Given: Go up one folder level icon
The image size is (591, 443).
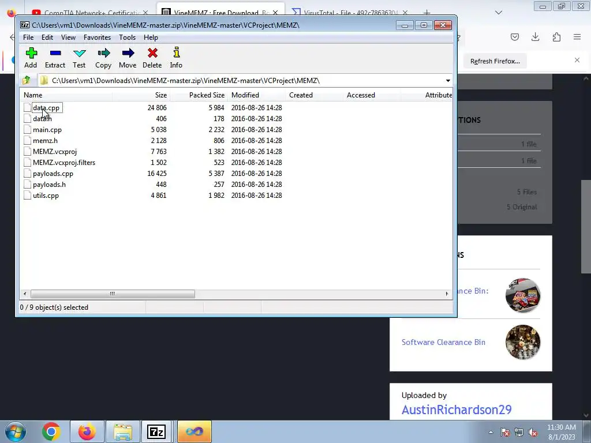Looking at the screenshot, I should coord(27,80).
